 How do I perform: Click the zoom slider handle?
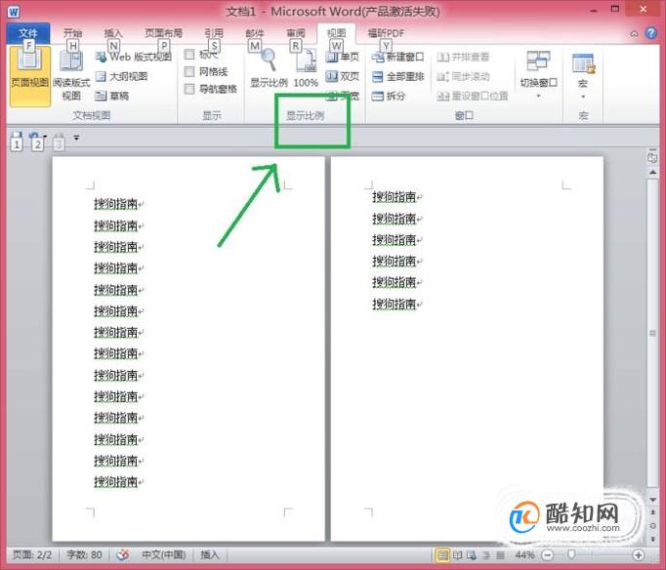pyautogui.click(x=571, y=554)
